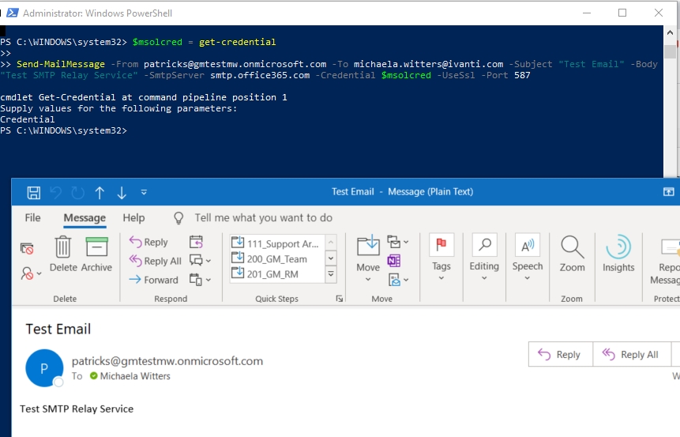This screenshot has width=680, height=437.
Task: Open the File tab
Action: coord(33,218)
